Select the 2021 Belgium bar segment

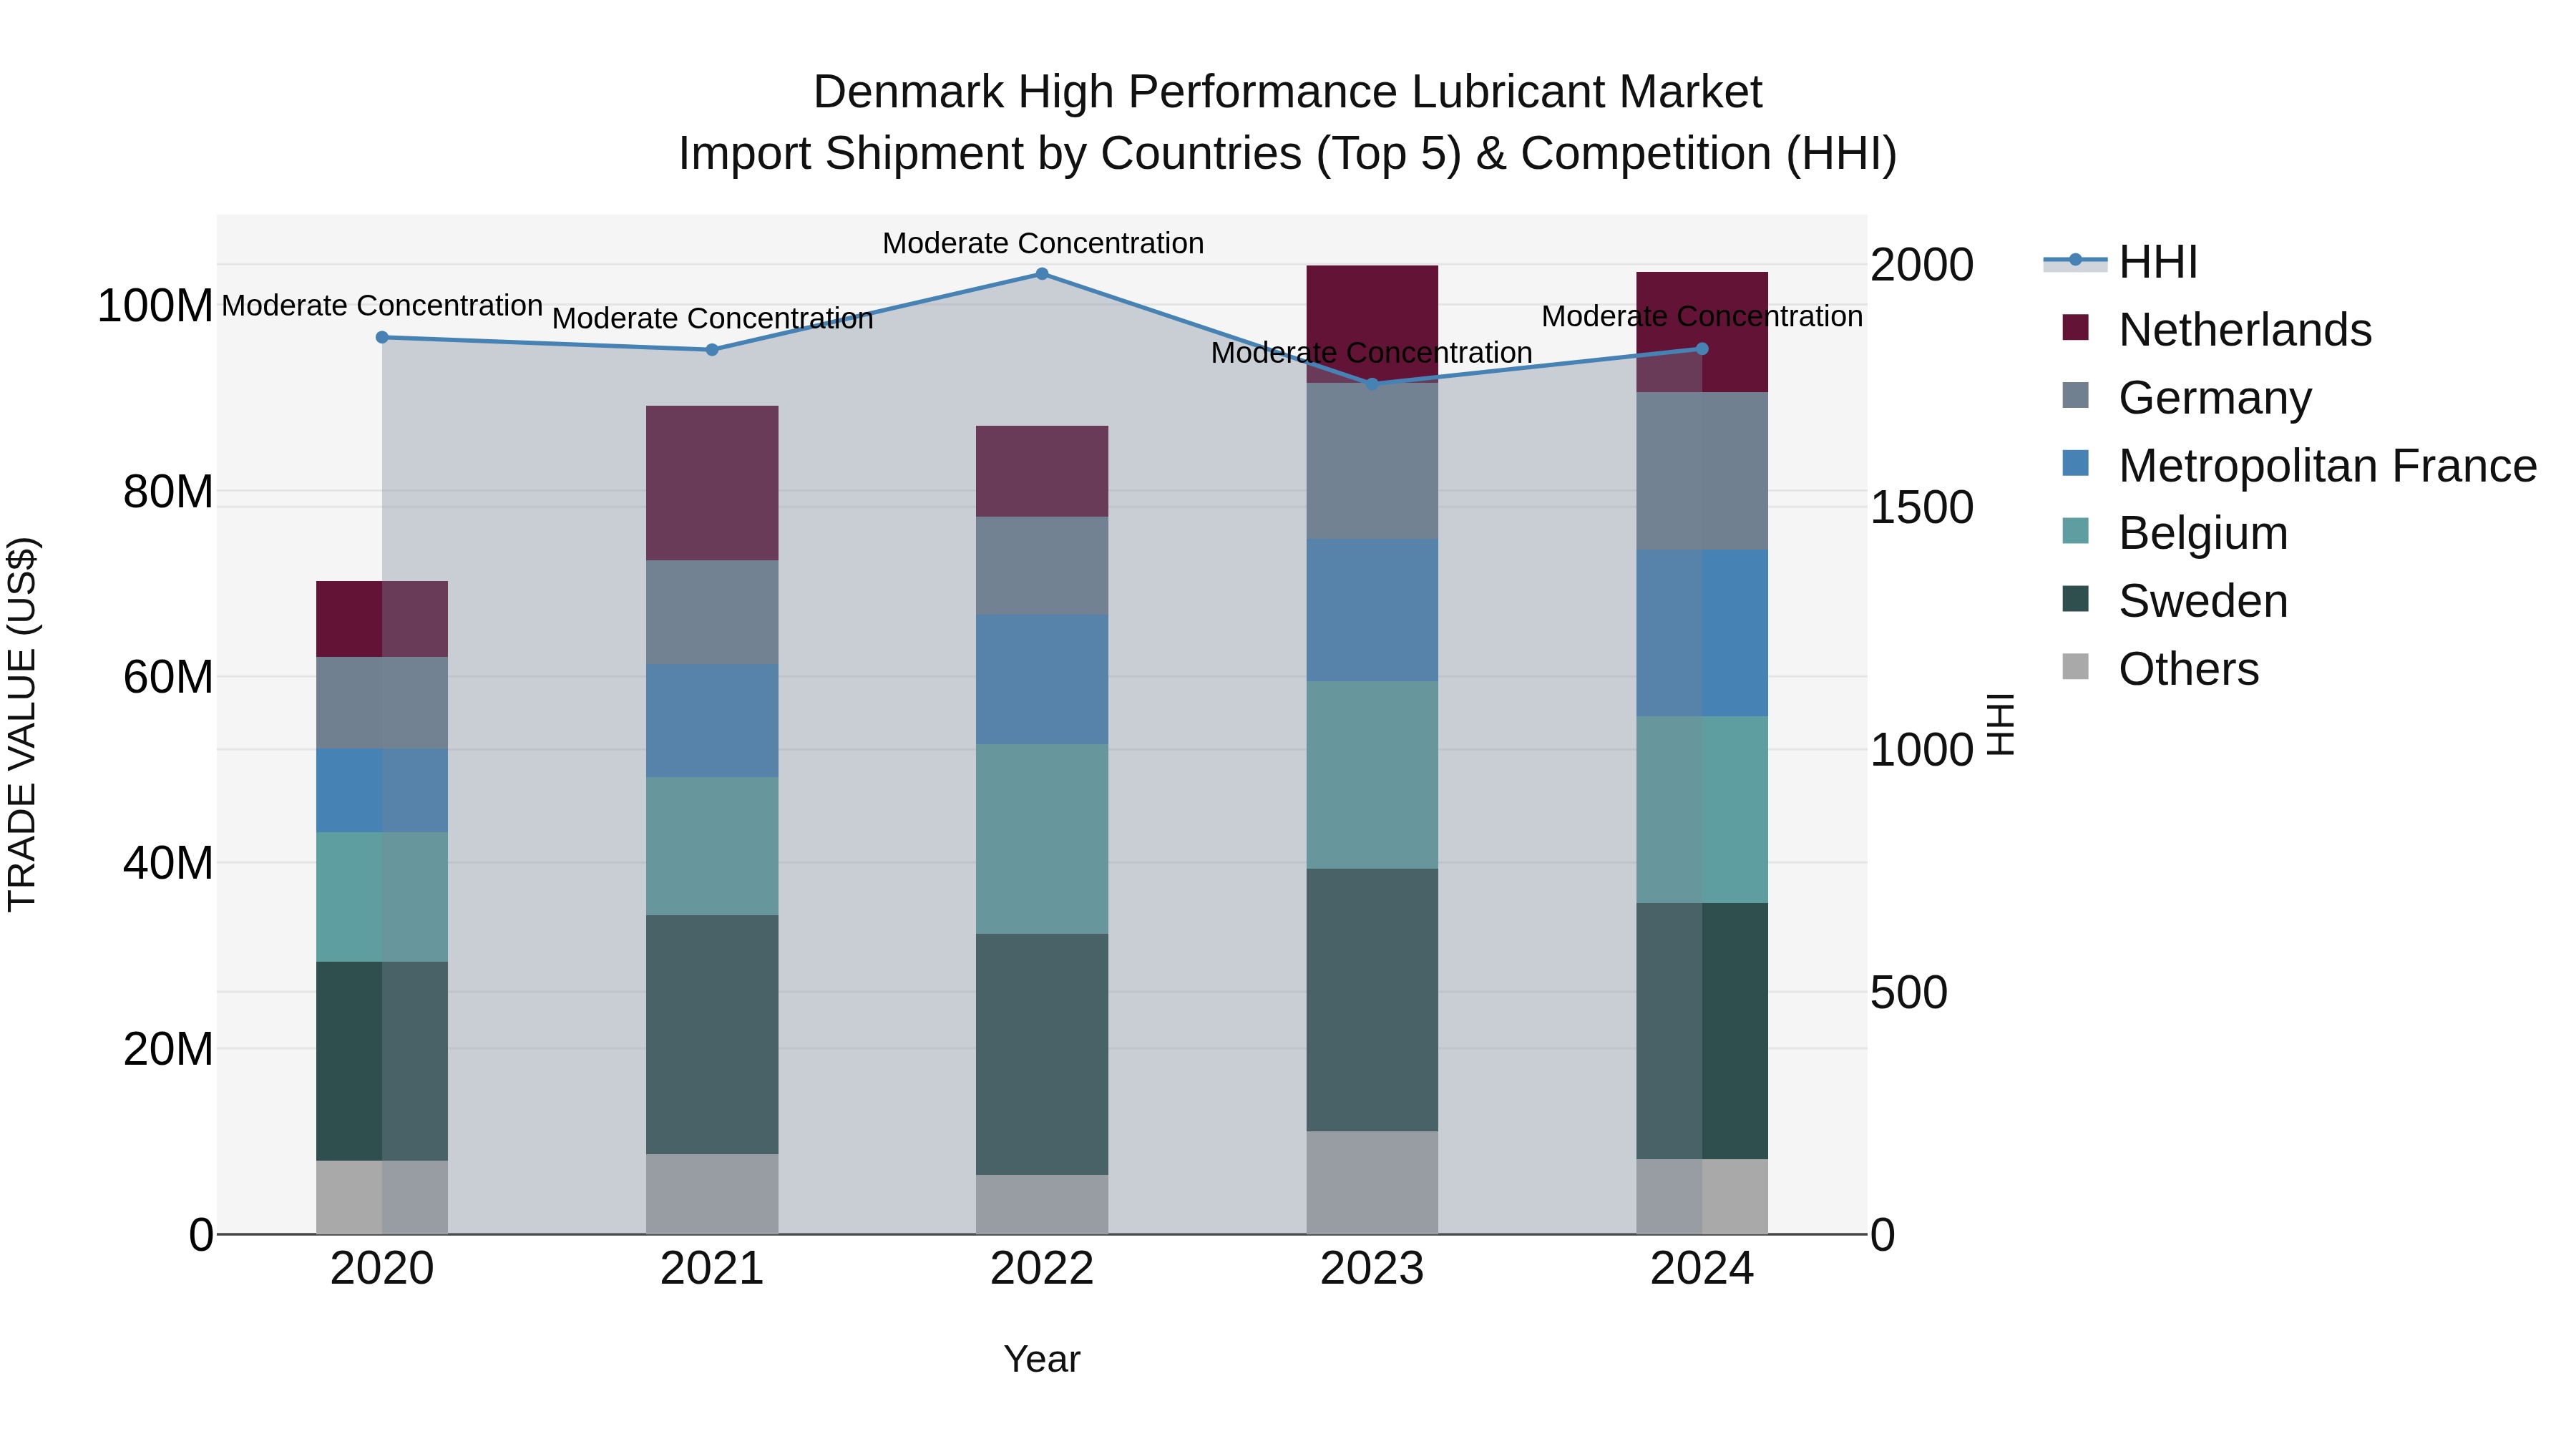pos(712,846)
